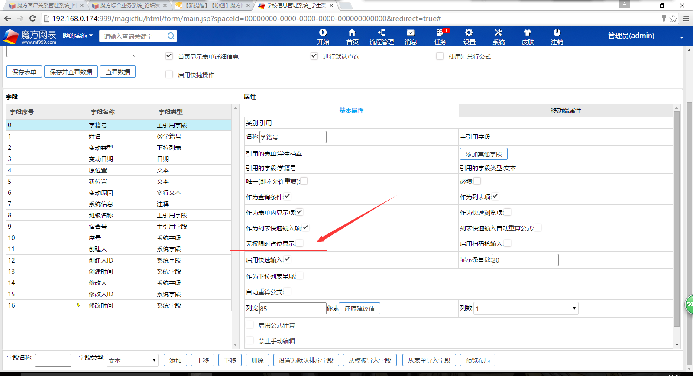Click the 列宽 width input field
The image size is (693, 376).
coord(293,308)
